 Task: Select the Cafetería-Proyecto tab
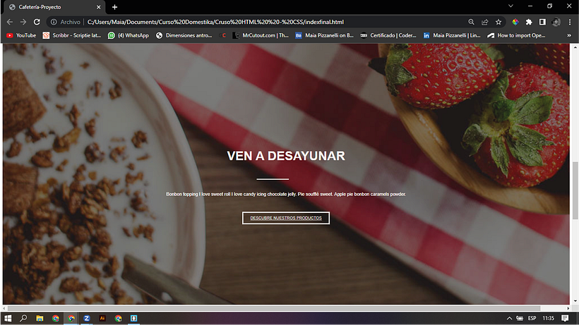point(54,7)
